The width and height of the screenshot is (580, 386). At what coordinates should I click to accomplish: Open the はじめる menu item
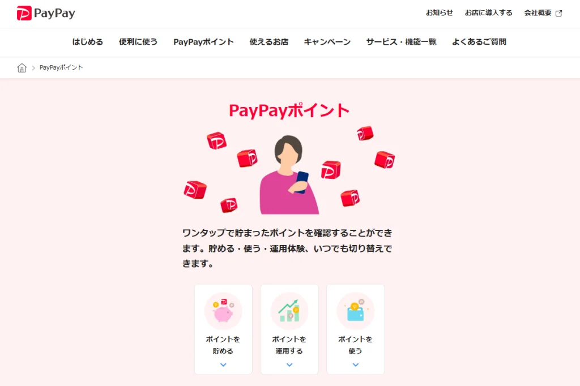[x=88, y=42]
